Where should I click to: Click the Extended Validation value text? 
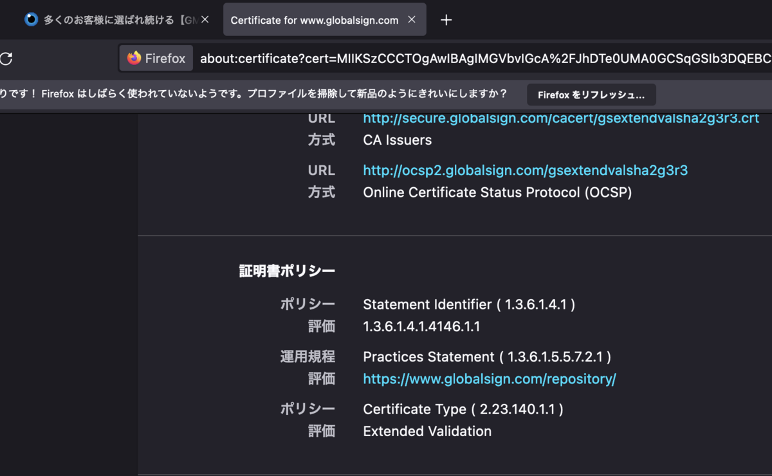pos(427,431)
